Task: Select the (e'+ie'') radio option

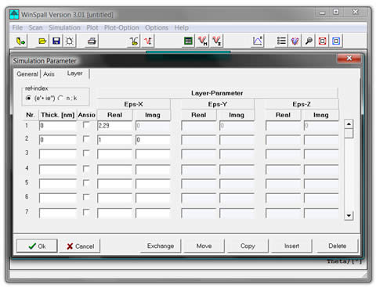Action: 28,98
